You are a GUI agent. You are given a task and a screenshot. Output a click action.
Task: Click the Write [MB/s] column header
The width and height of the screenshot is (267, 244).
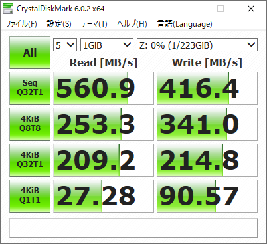click(207, 62)
